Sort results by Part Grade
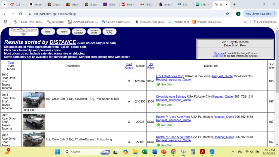The image size is (279, 157). tap(129, 66)
